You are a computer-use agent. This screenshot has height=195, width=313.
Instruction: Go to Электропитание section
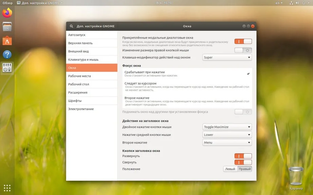pos(92,109)
